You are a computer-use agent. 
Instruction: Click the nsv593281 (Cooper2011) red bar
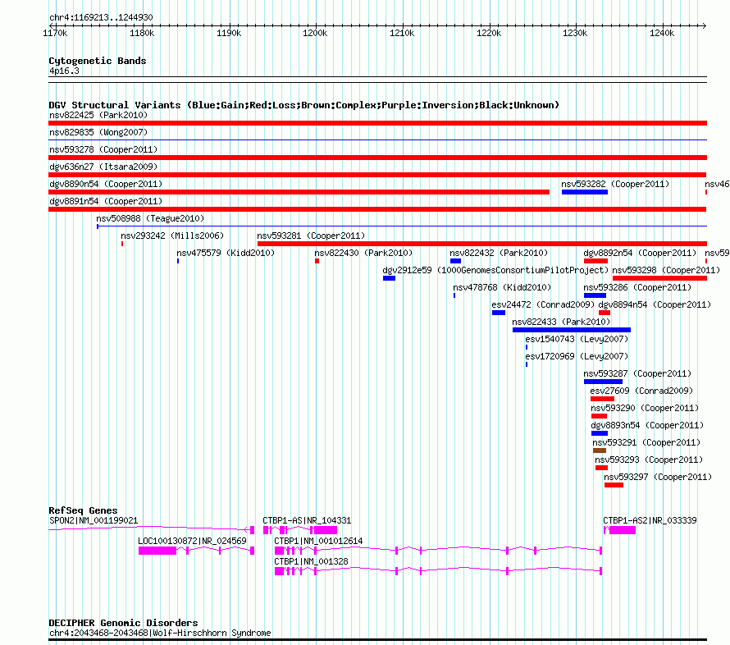click(x=481, y=244)
